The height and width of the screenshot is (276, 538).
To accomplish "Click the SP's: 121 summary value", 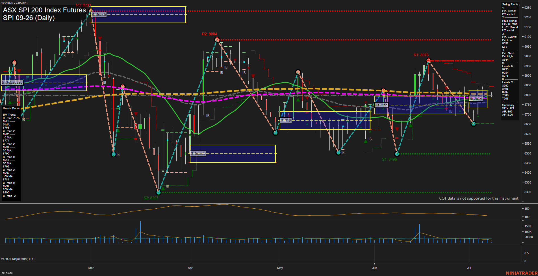I will (x=508, y=108).
